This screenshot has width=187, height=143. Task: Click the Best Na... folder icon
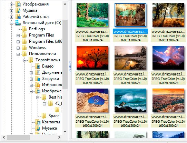44,97
